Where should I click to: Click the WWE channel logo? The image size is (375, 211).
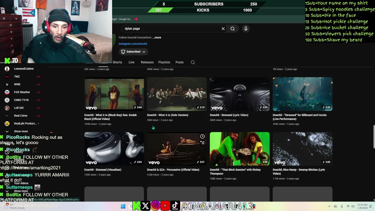click(7, 84)
